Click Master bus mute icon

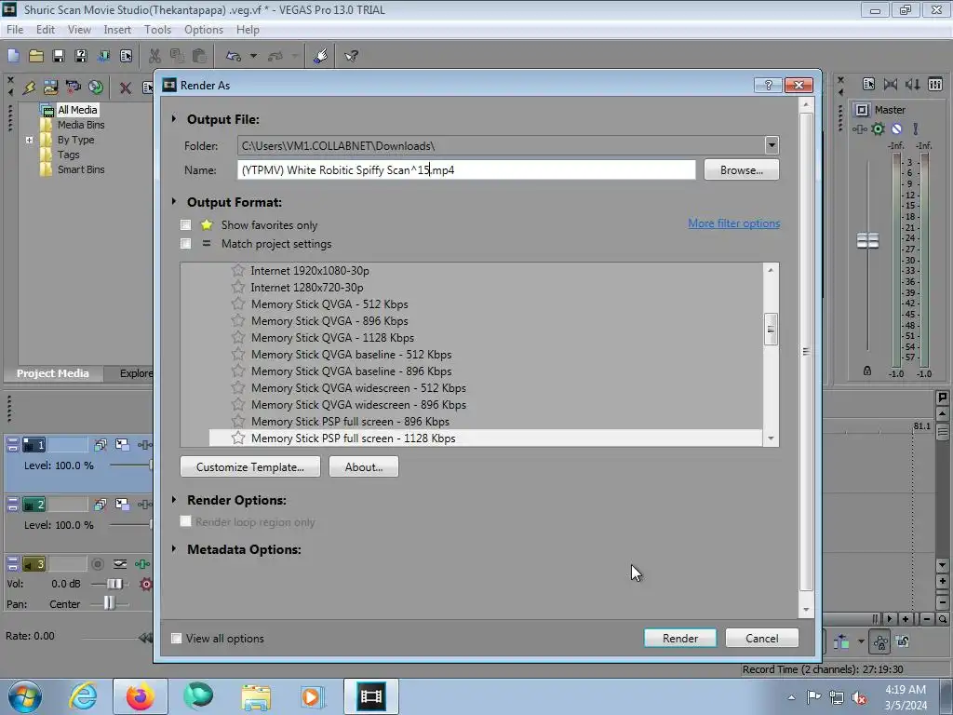tap(896, 128)
